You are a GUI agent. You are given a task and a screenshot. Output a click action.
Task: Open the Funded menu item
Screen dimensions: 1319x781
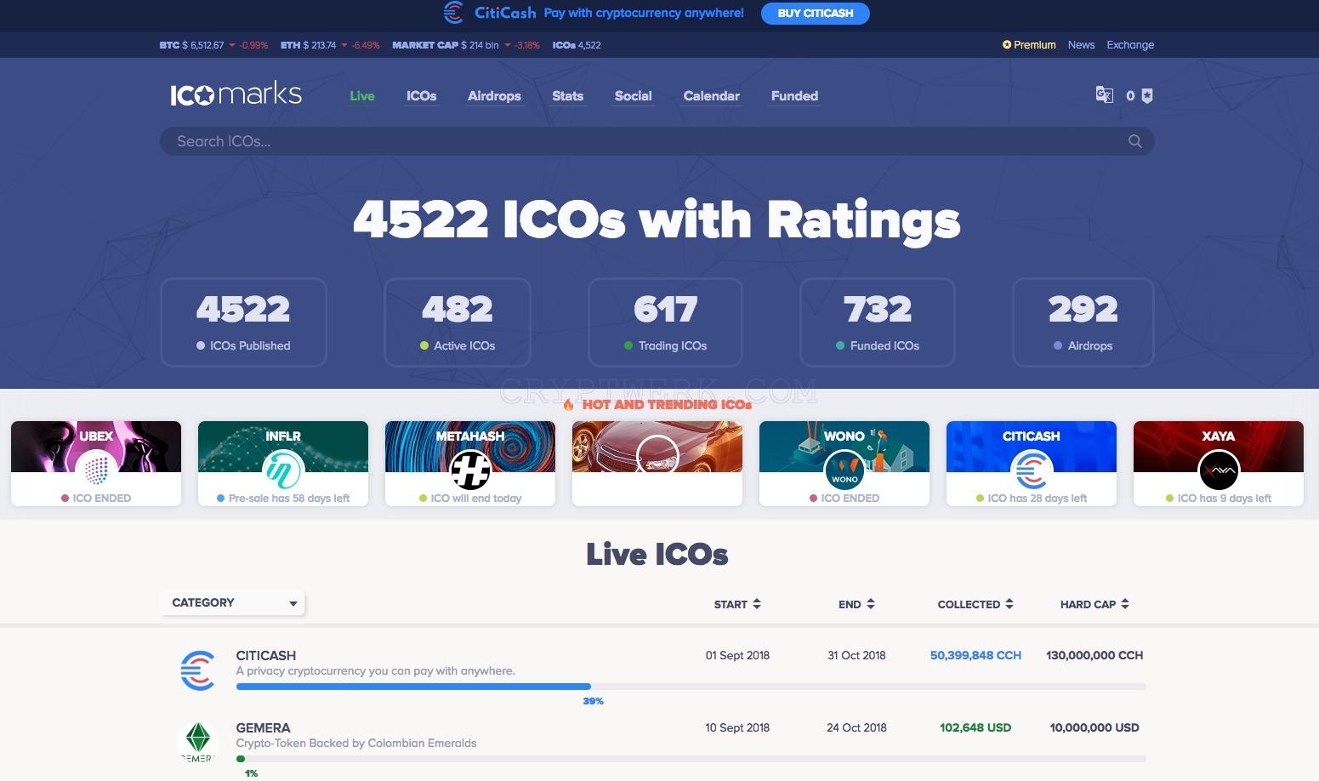click(x=794, y=96)
